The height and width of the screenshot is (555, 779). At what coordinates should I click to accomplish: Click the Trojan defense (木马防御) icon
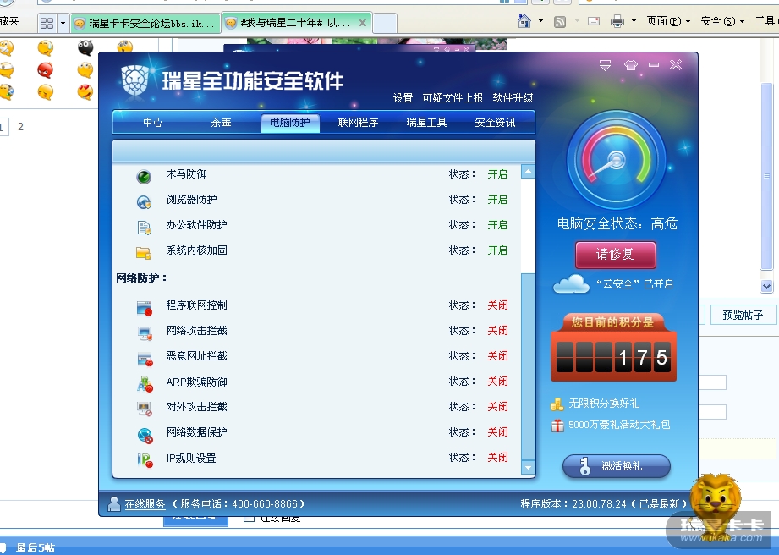[x=144, y=176]
